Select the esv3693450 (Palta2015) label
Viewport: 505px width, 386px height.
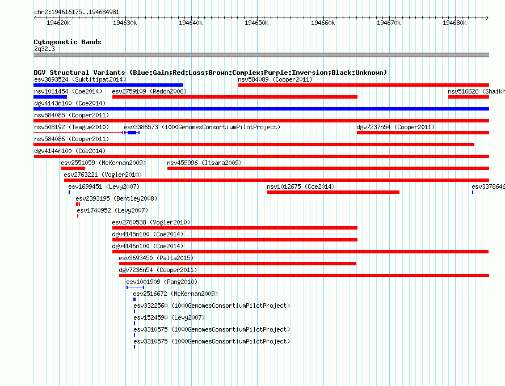tap(156, 258)
